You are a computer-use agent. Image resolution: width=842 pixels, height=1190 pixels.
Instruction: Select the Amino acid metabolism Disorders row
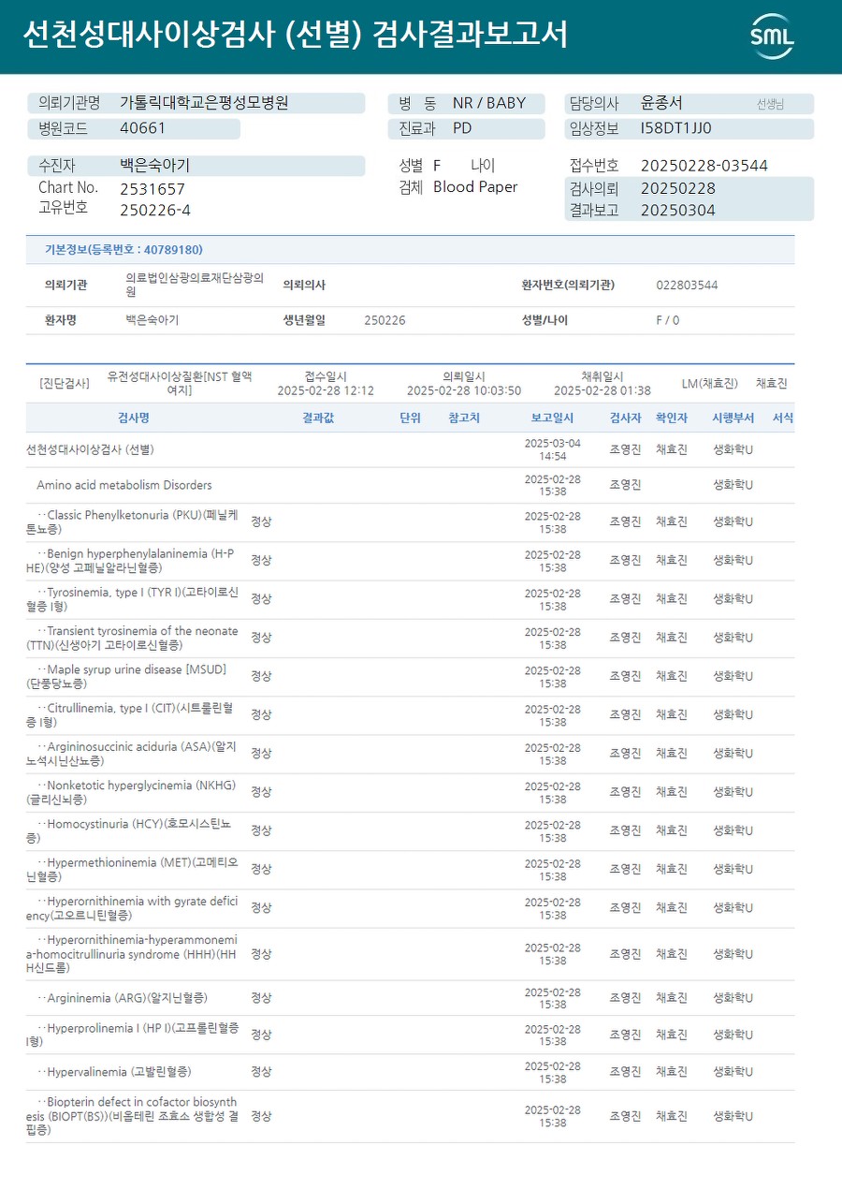click(x=411, y=485)
